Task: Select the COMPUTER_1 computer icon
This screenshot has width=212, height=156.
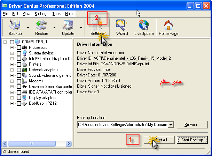Action: [x=17, y=42]
